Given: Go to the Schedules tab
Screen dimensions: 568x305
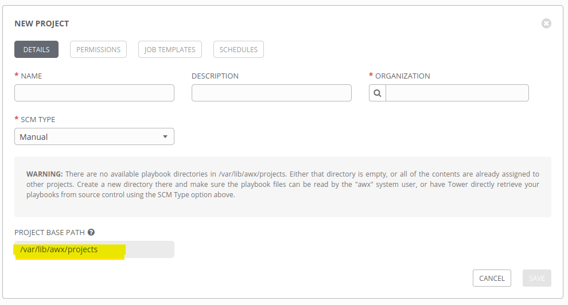Looking at the screenshot, I should click(238, 50).
